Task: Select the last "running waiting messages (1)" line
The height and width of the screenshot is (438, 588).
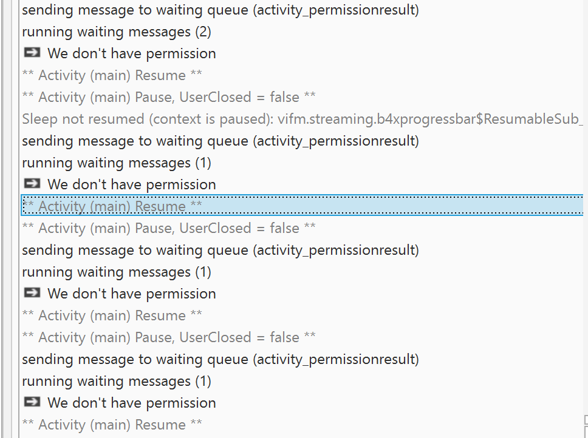Action: 117,381
